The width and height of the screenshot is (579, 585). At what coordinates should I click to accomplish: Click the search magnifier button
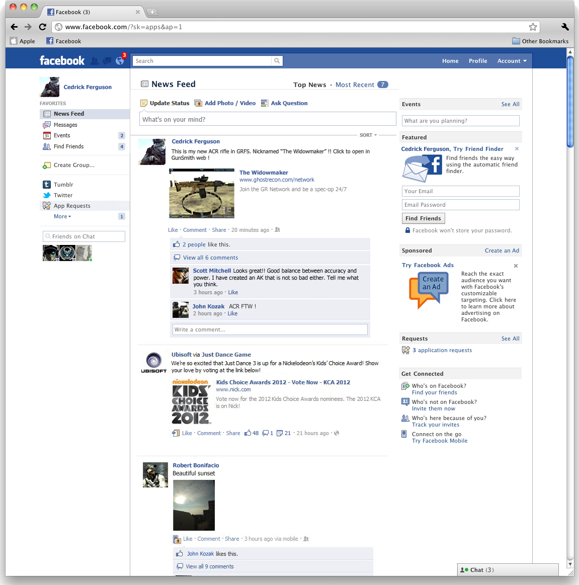(277, 61)
